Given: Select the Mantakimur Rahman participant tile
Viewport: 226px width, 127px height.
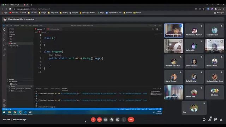Looking at the screenshot, I should (194, 30).
